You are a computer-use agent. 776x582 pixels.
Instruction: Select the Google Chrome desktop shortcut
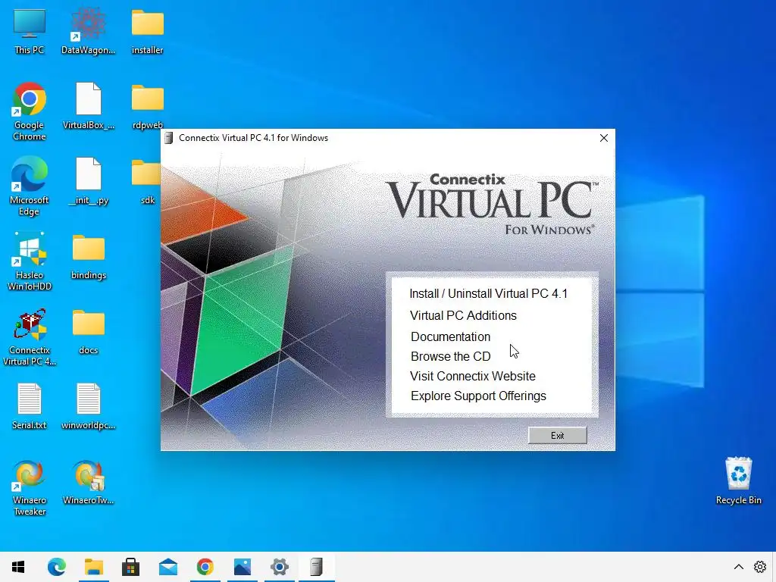coord(30,112)
